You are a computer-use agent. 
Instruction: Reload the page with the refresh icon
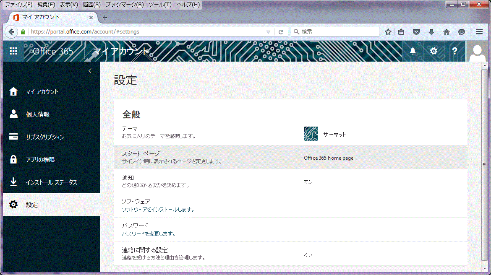pos(281,31)
